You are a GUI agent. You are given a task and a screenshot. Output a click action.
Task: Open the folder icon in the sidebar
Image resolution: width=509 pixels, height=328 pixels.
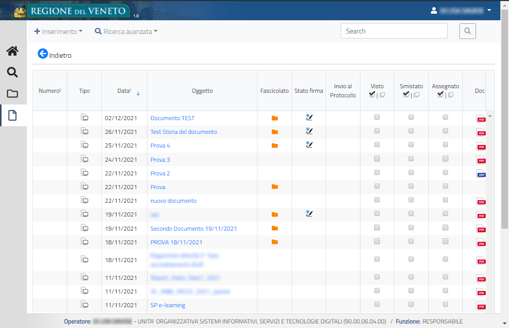pyautogui.click(x=12, y=94)
